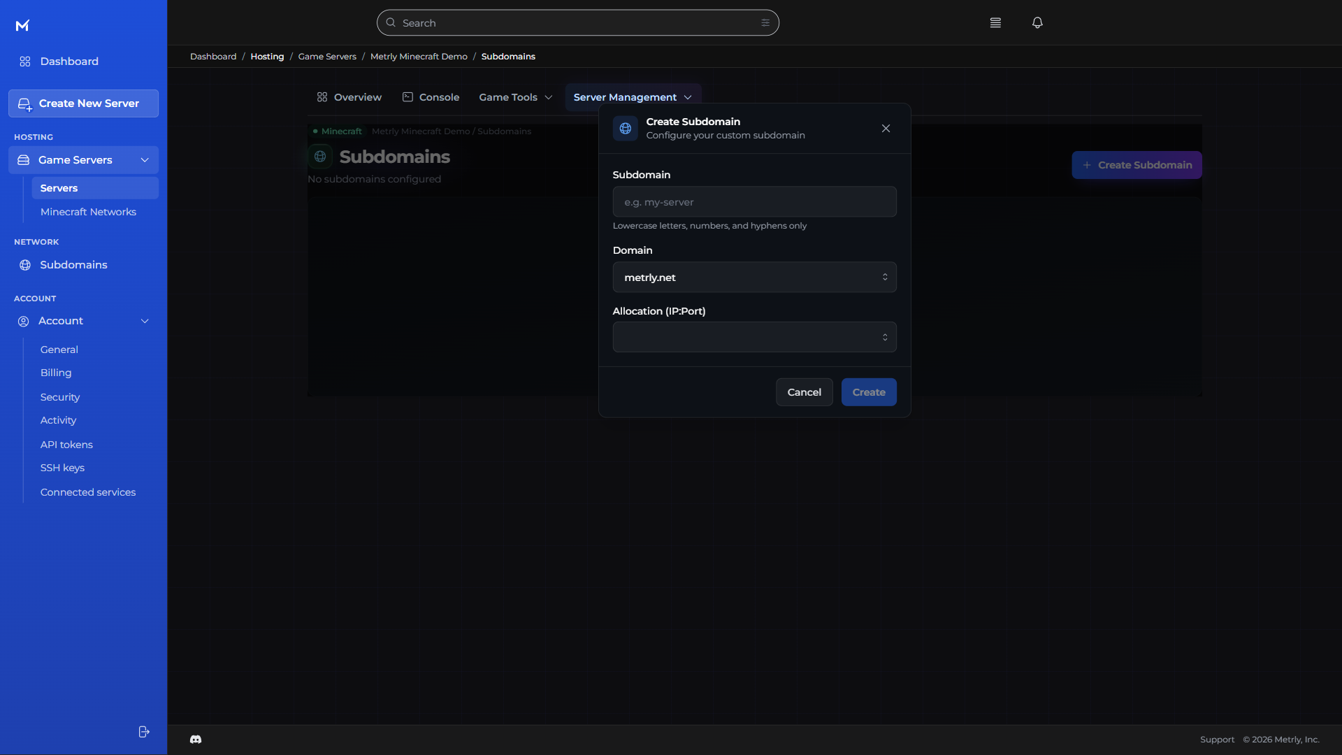The width and height of the screenshot is (1342, 755).
Task: Collapse the Account section chevron
Action: click(x=145, y=321)
